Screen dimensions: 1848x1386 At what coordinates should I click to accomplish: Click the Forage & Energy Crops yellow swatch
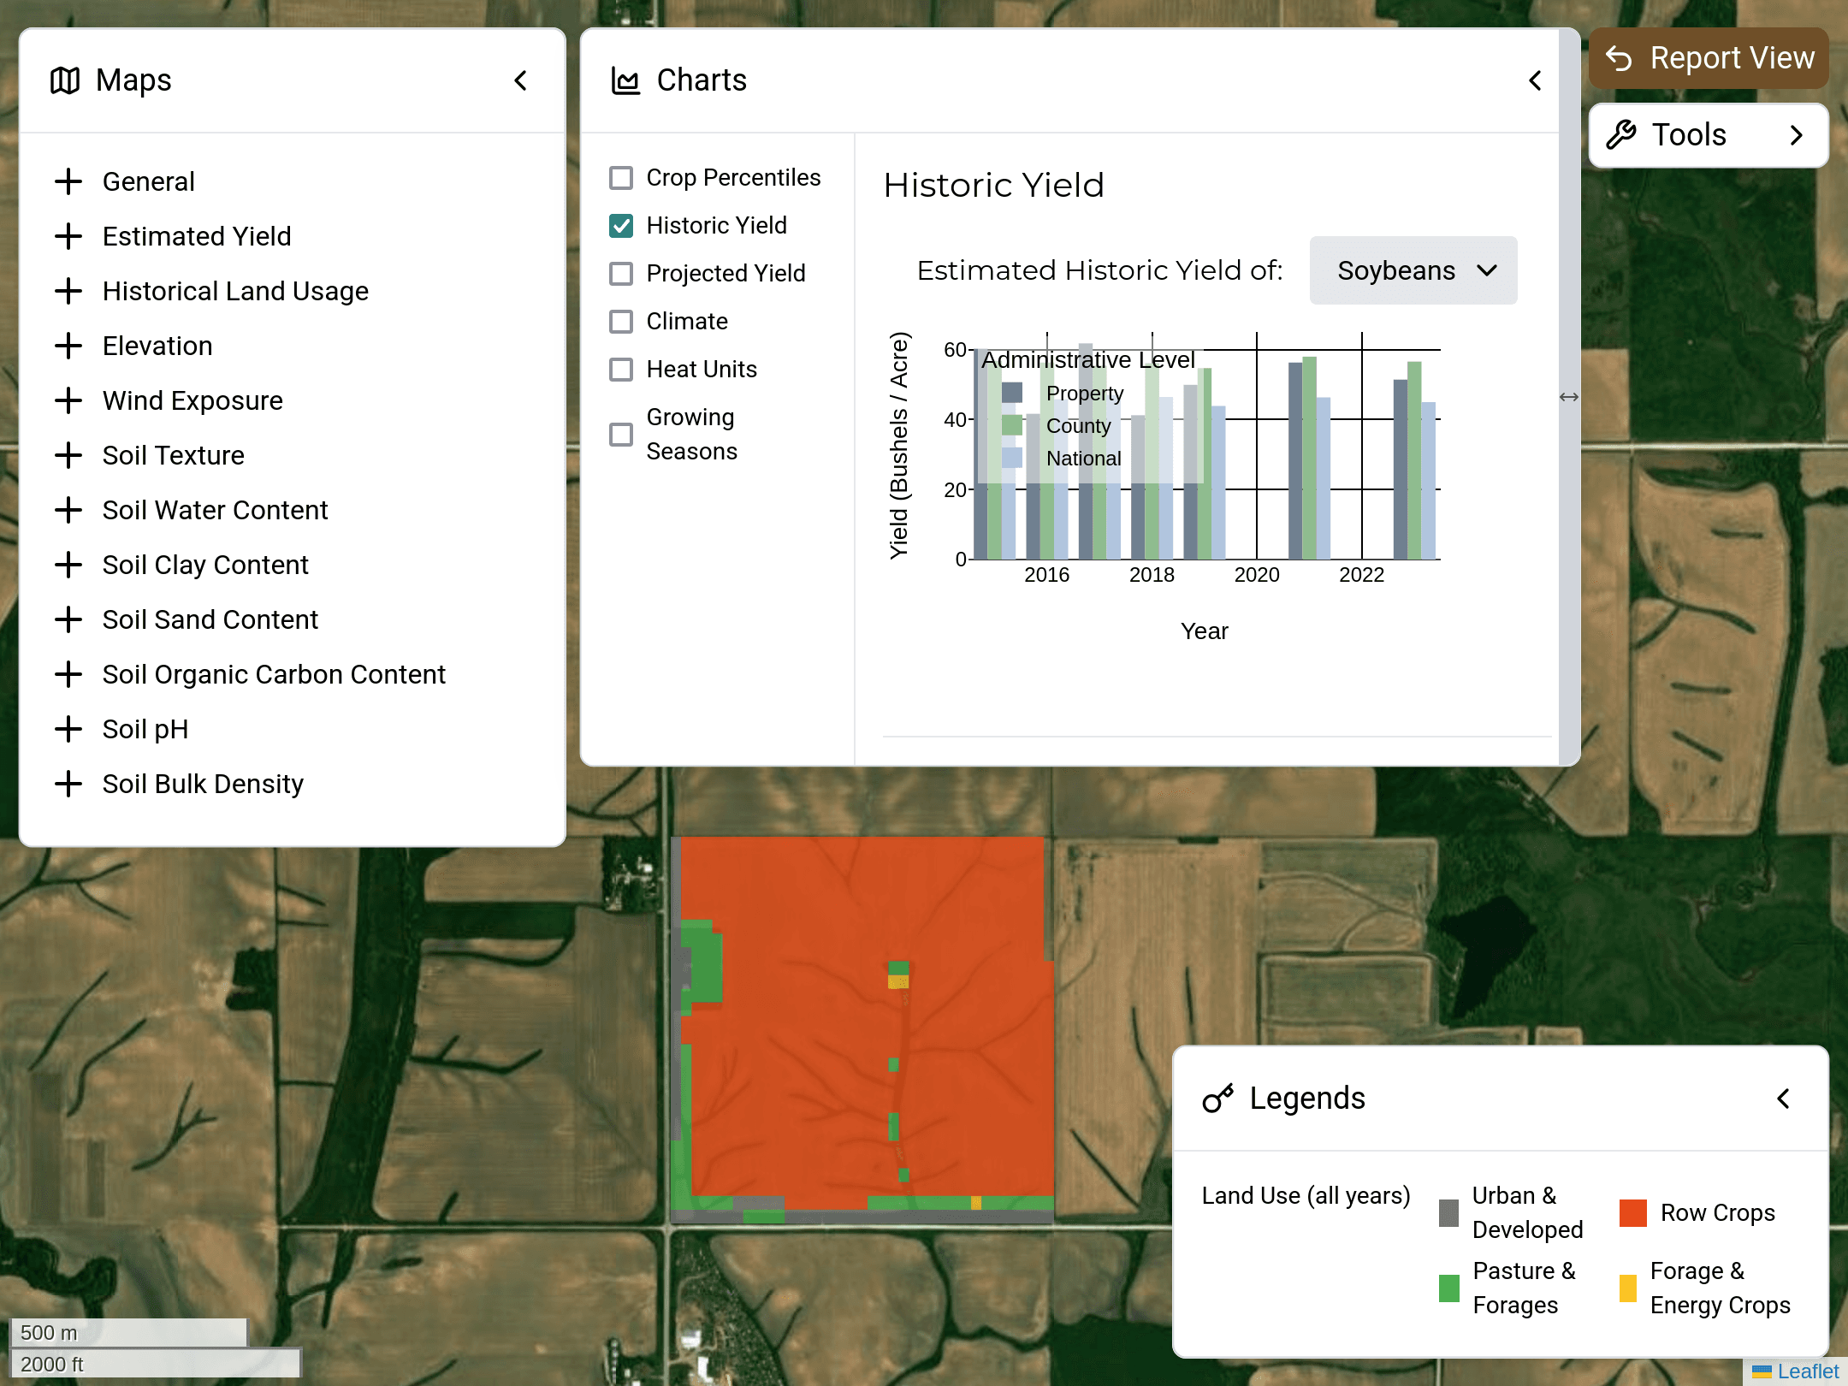(1628, 1288)
